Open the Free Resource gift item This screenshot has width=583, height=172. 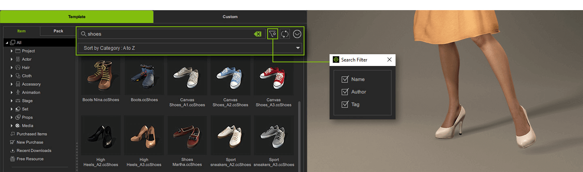click(x=30, y=159)
